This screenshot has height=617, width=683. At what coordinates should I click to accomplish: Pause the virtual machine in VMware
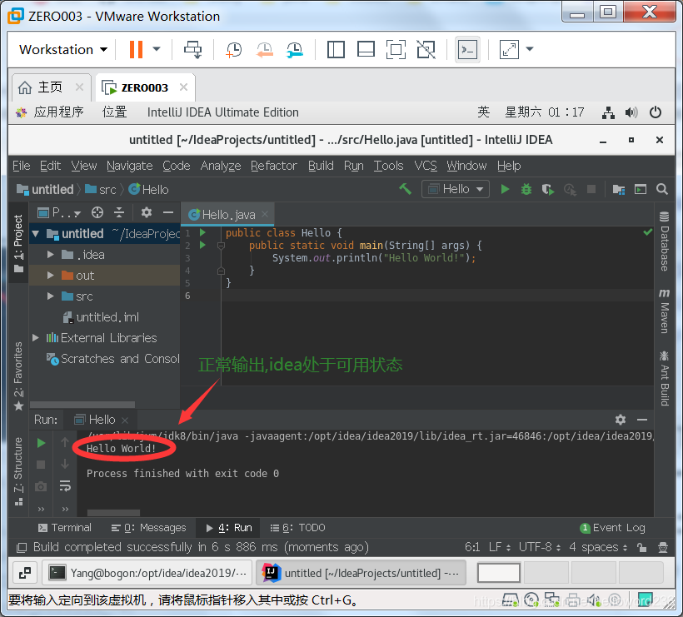(136, 49)
